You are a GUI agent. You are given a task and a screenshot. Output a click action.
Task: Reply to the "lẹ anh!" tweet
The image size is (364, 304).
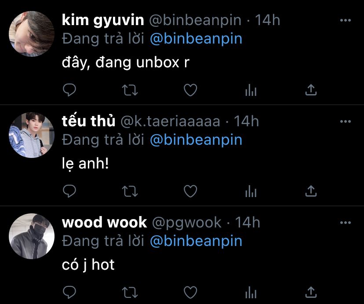point(69,191)
